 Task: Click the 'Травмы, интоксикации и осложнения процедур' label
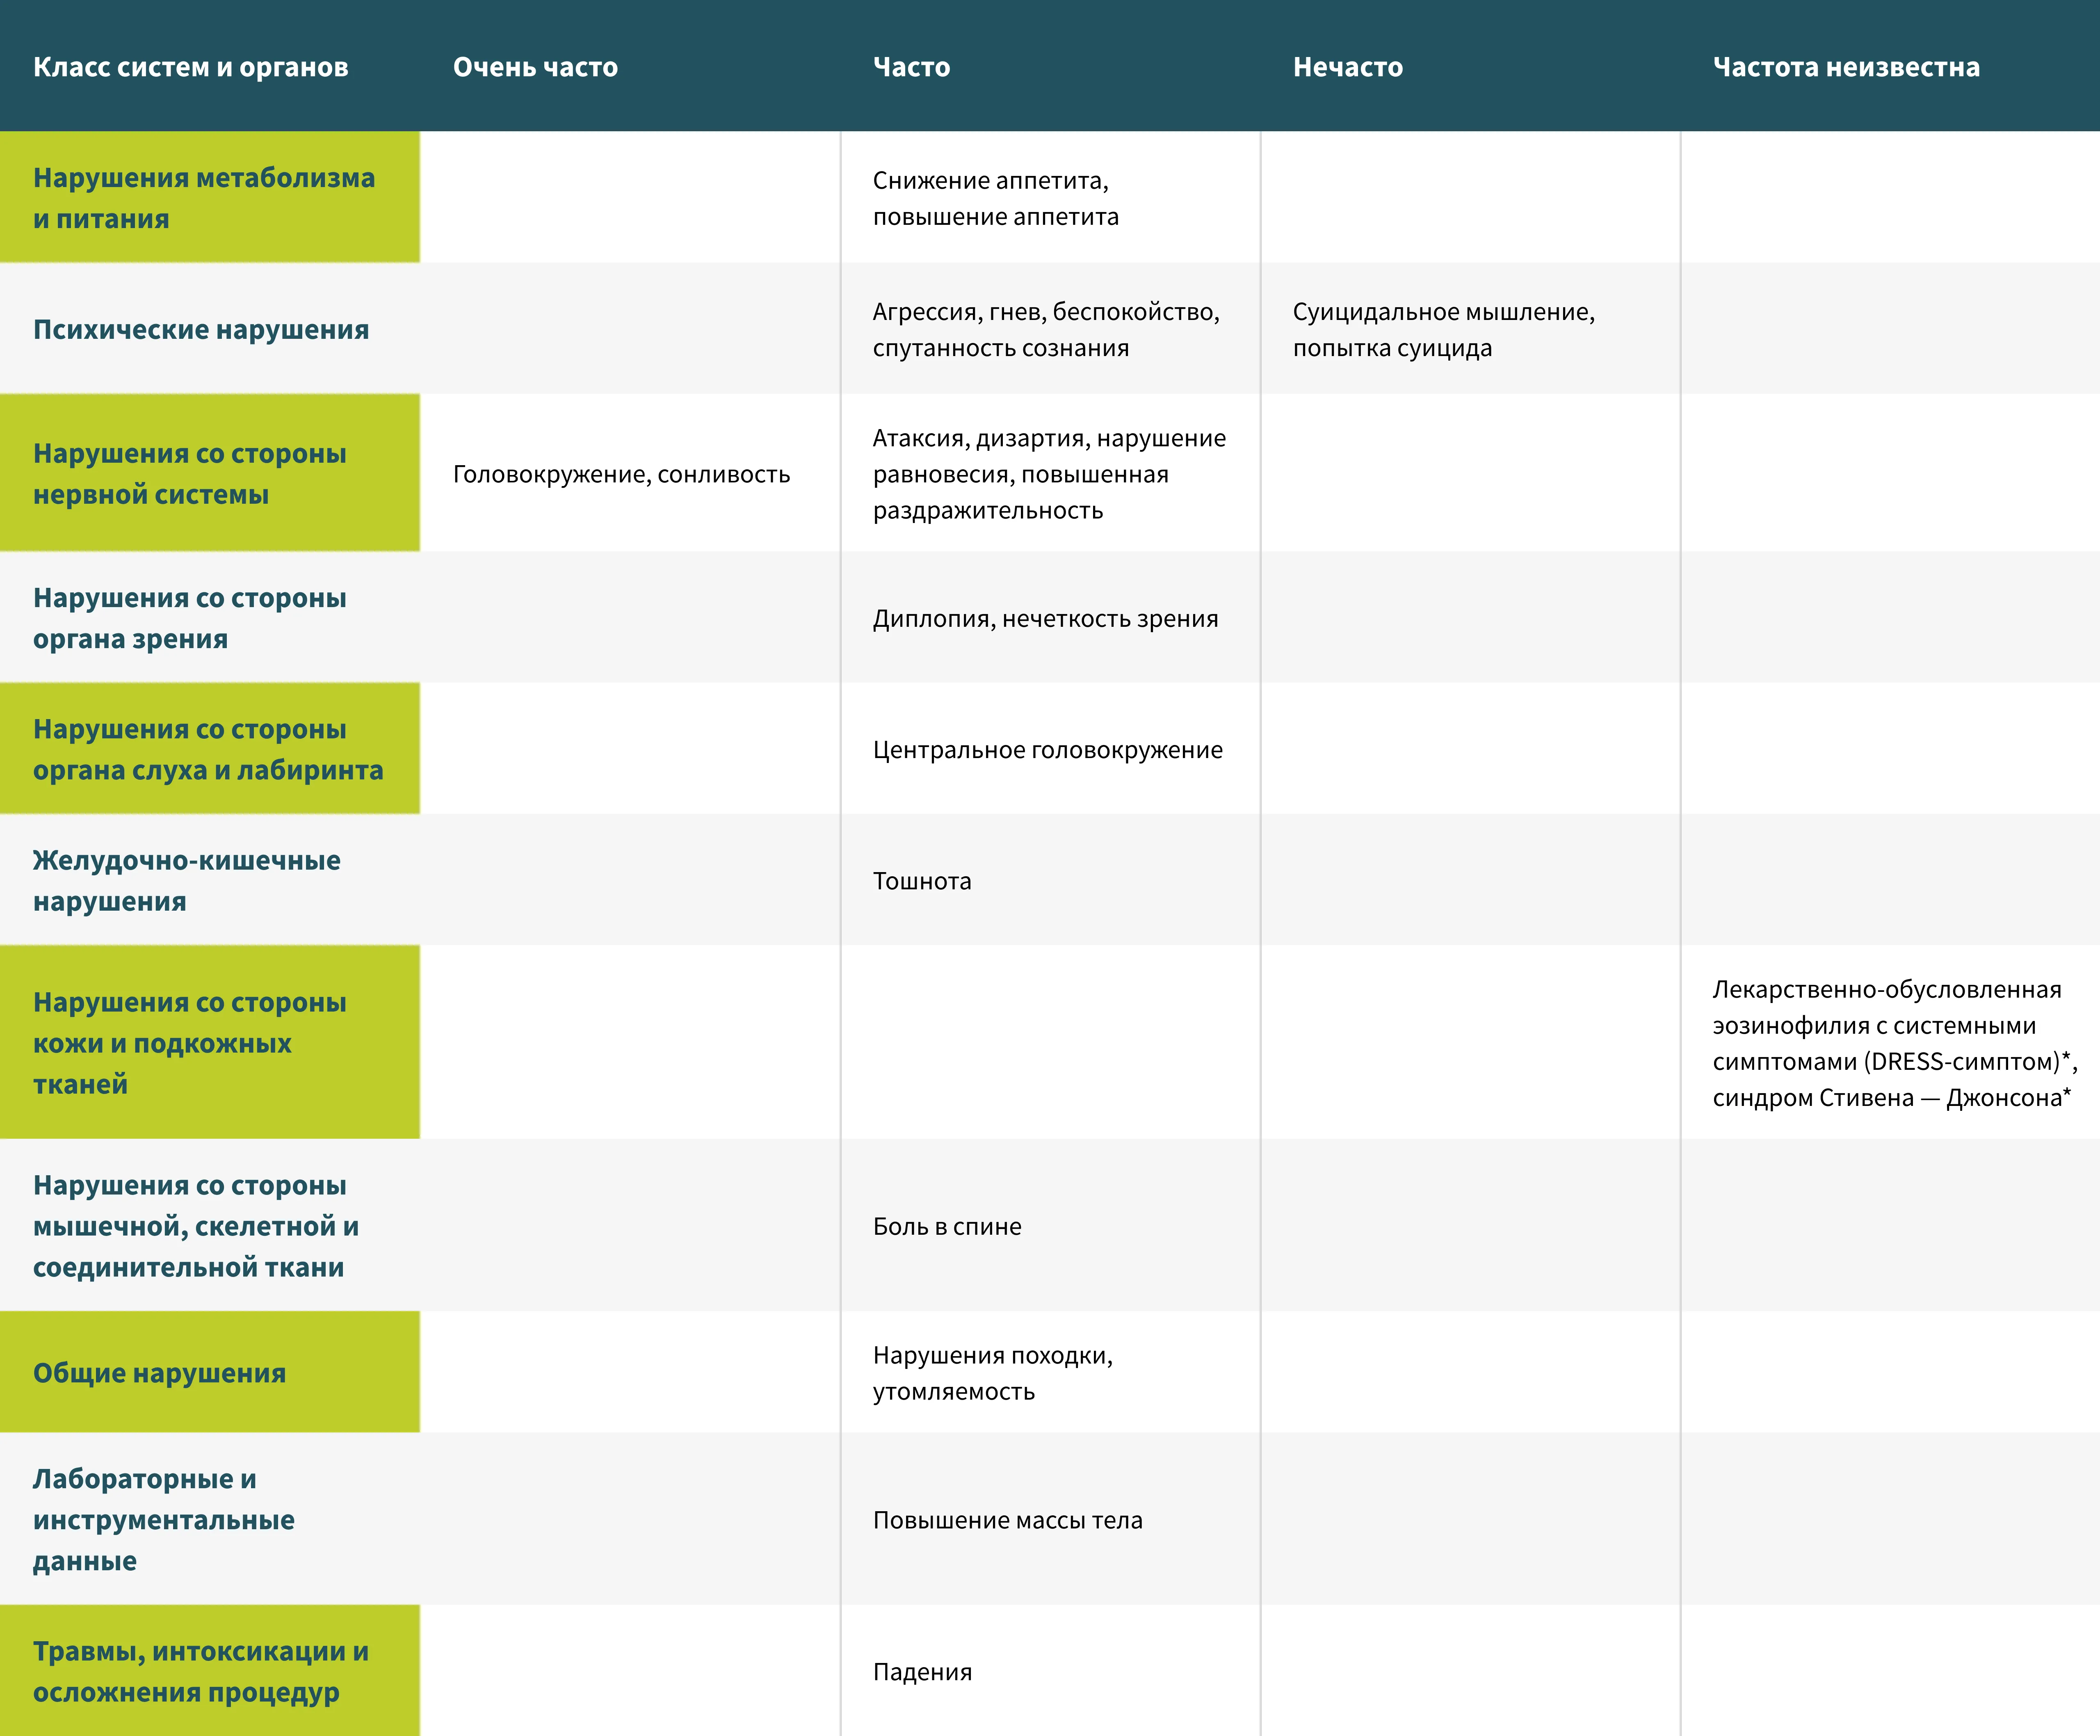click(x=200, y=1672)
